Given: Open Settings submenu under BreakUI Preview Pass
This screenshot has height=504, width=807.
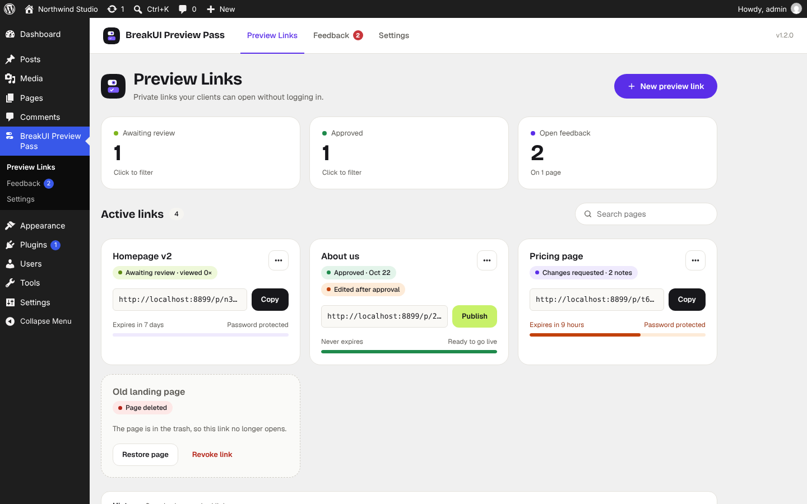Looking at the screenshot, I should pyautogui.click(x=45, y=199).
